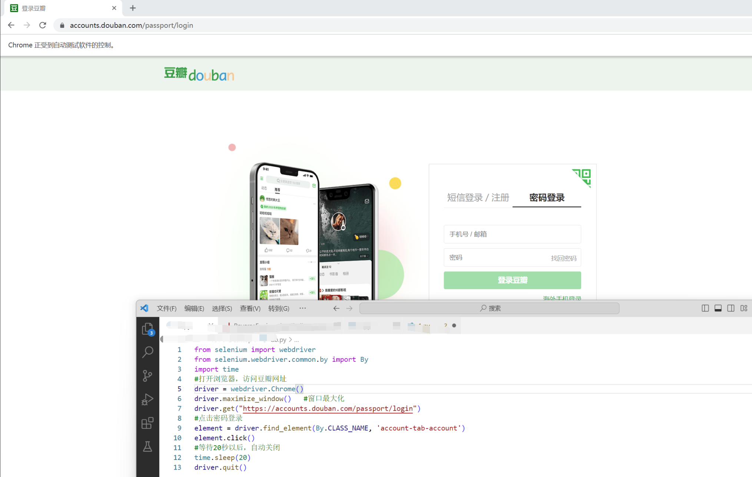The width and height of the screenshot is (752, 477).
Task: Open VS Code Run and Debug view
Action: pyautogui.click(x=148, y=399)
